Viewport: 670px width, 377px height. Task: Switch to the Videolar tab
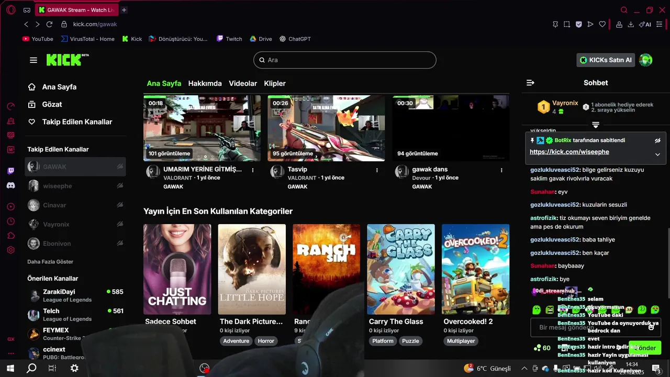pyautogui.click(x=243, y=83)
